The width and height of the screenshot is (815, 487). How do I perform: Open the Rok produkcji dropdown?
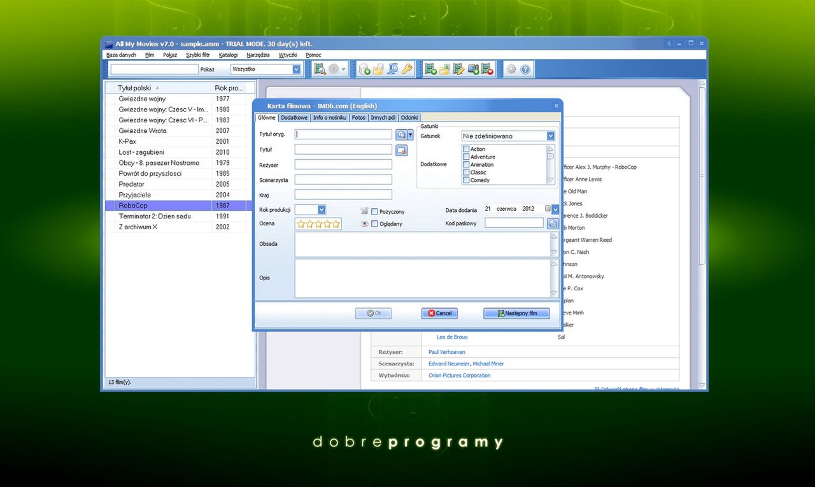pos(322,209)
